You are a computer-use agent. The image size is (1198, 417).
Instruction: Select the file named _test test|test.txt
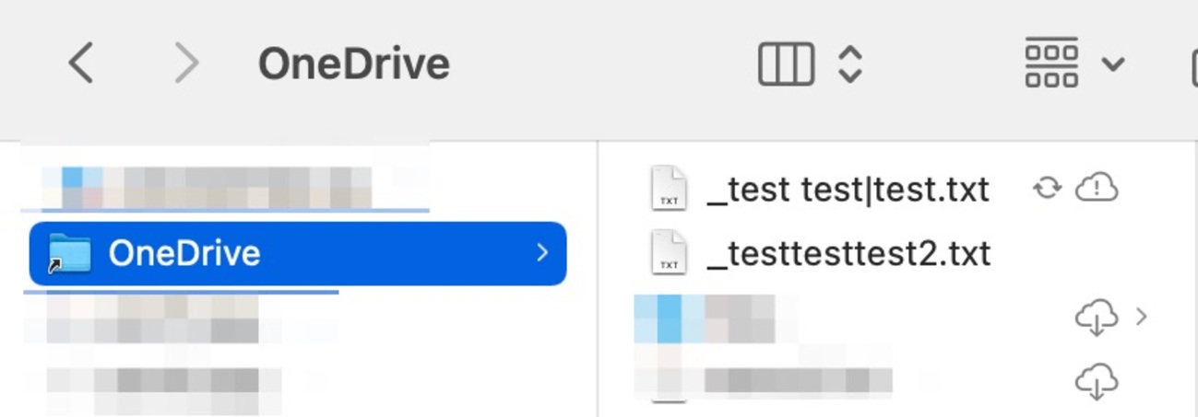point(848,190)
